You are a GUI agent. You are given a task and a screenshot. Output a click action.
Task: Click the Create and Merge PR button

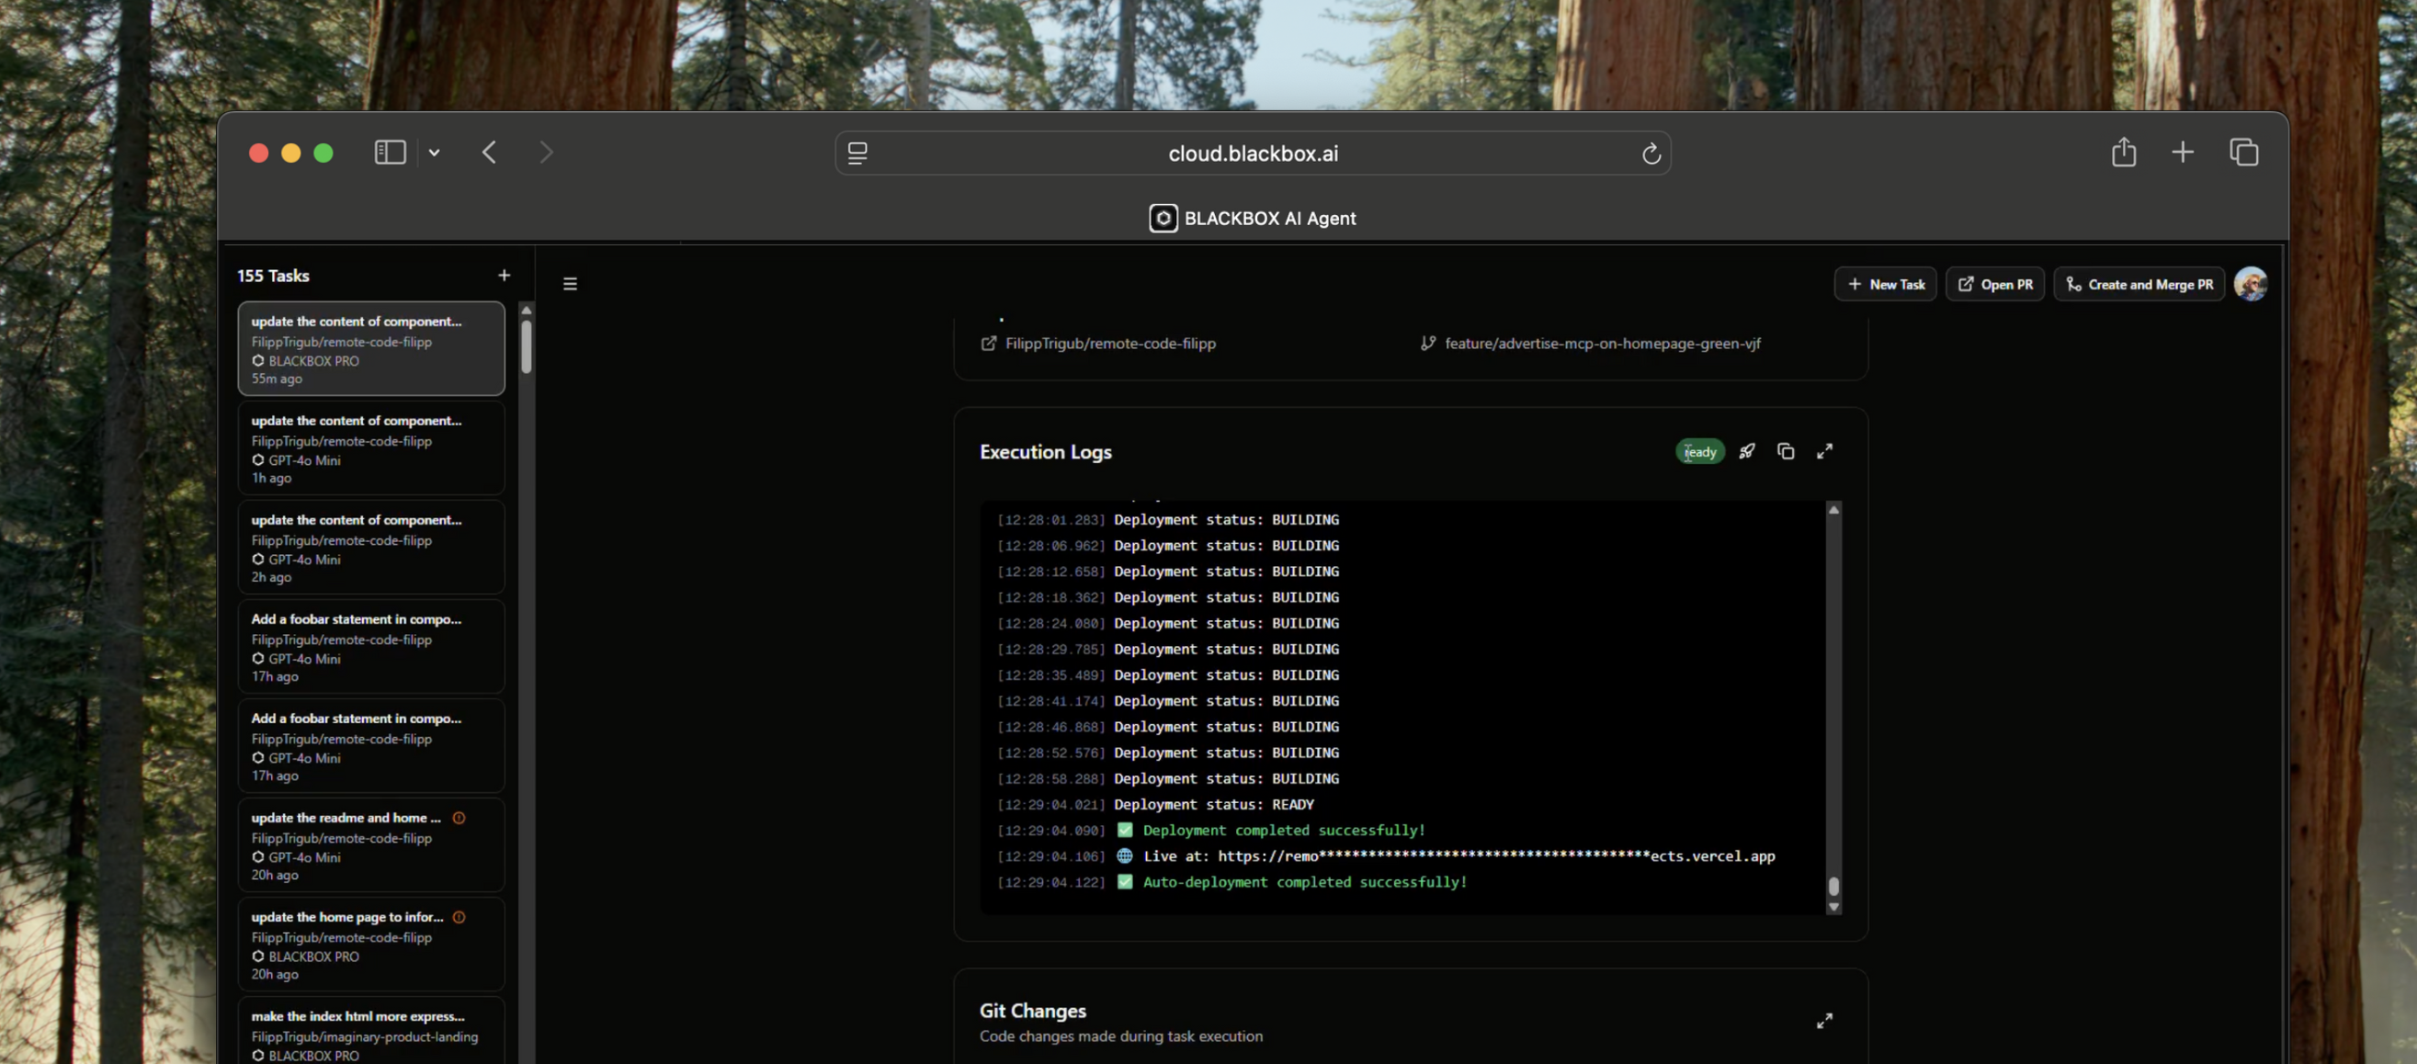pyautogui.click(x=2139, y=283)
